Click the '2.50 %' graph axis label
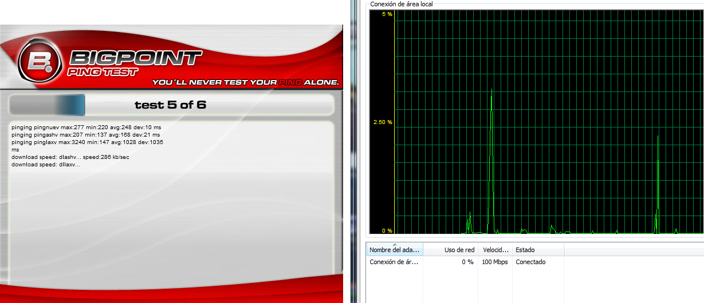 (383, 122)
